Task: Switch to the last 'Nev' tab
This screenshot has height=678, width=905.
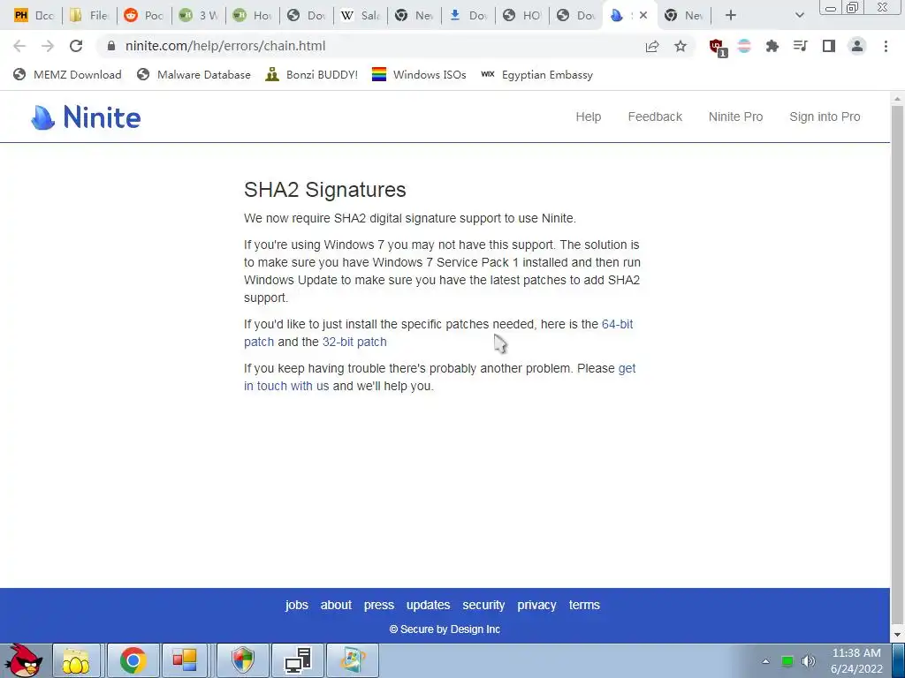Action: 685,16
